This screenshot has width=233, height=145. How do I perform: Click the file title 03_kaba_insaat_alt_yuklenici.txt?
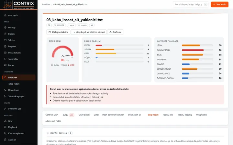(74, 20)
